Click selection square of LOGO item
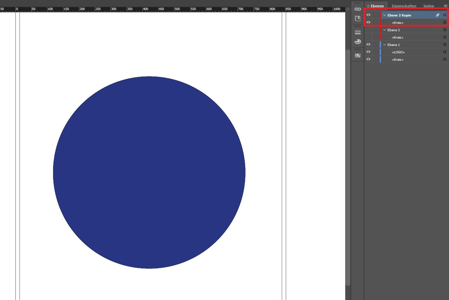 445,52
